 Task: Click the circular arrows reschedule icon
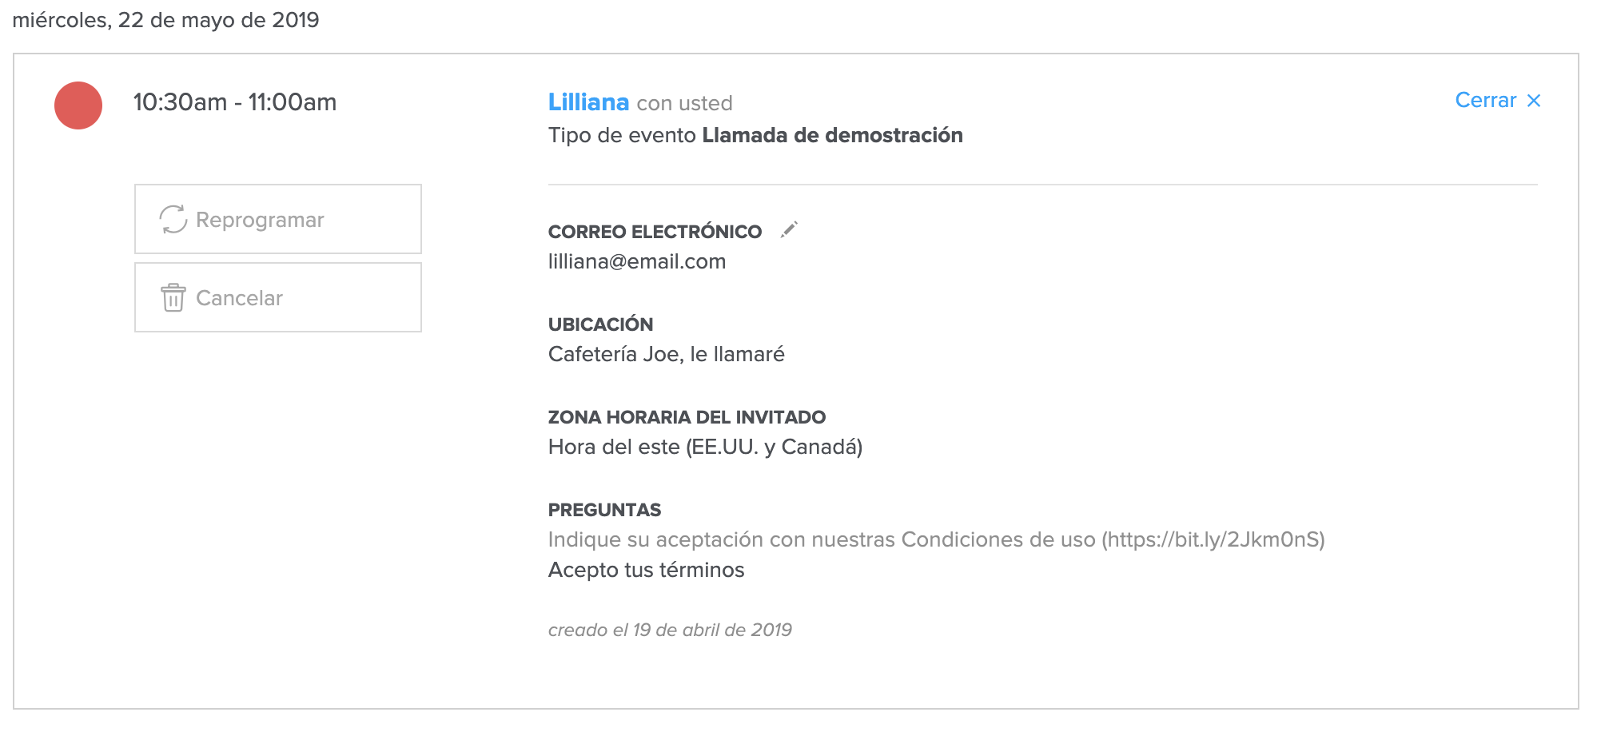coord(173,219)
